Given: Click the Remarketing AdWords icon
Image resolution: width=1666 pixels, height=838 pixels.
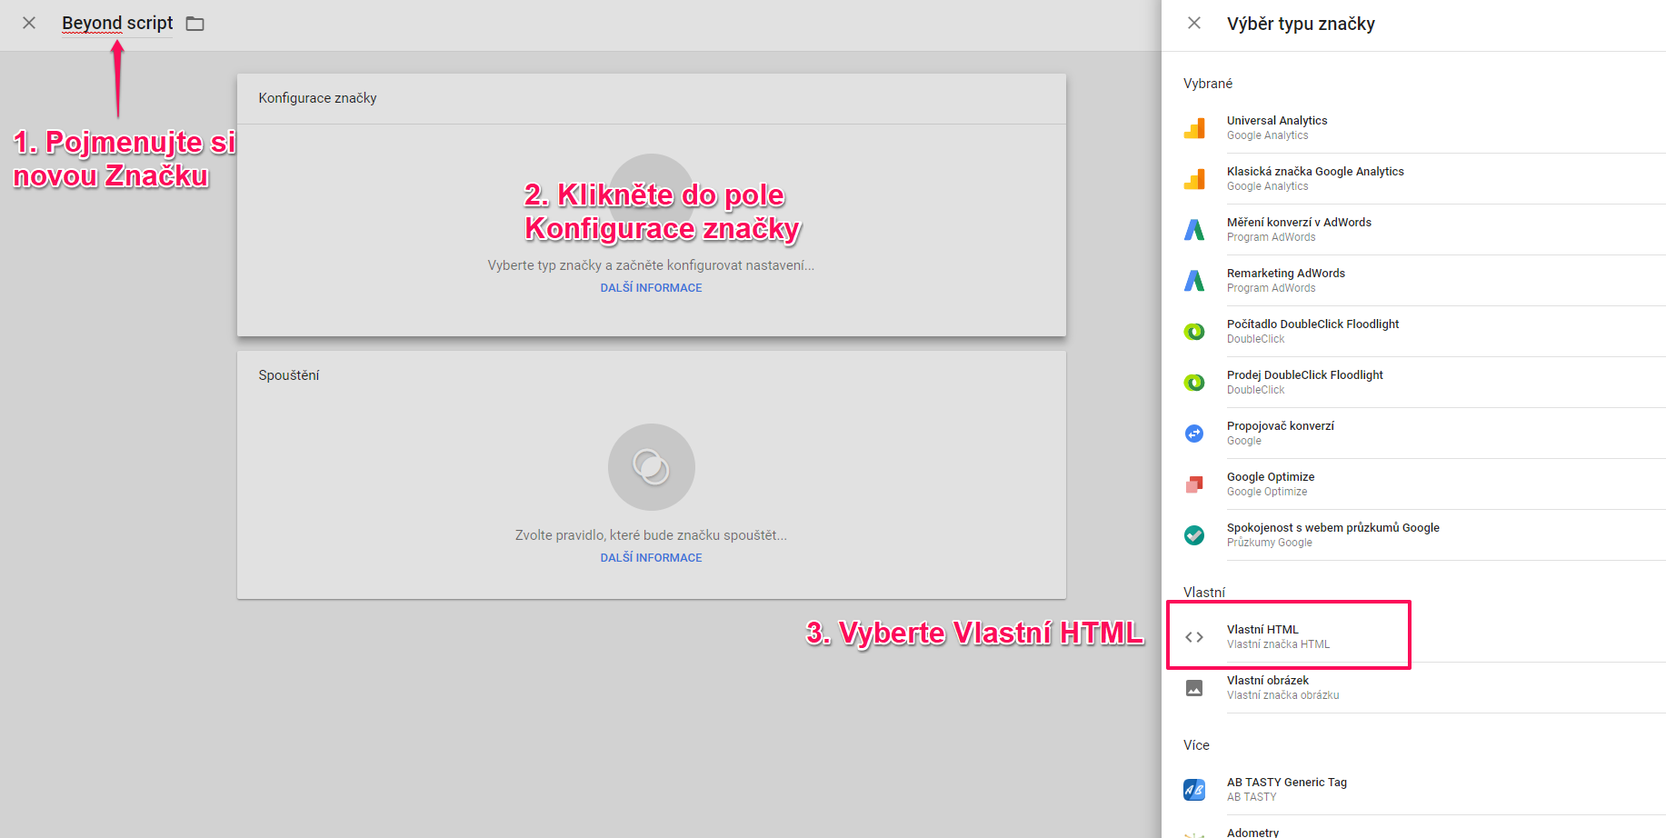Looking at the screenshot, I should [x=1194, y=281].
